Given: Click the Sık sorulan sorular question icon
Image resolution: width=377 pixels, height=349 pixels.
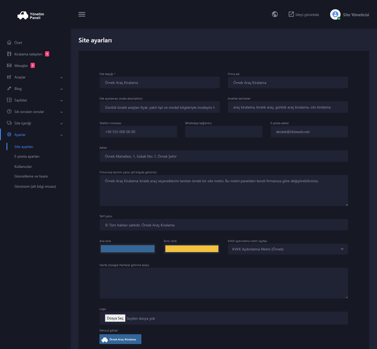Looking at the screenshot, I should 9,111.
